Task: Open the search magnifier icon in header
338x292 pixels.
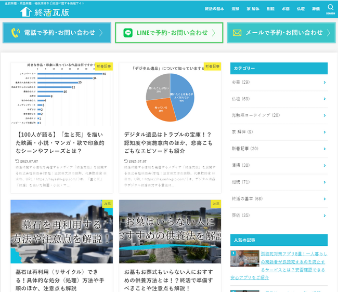Action: coord(330,7)
